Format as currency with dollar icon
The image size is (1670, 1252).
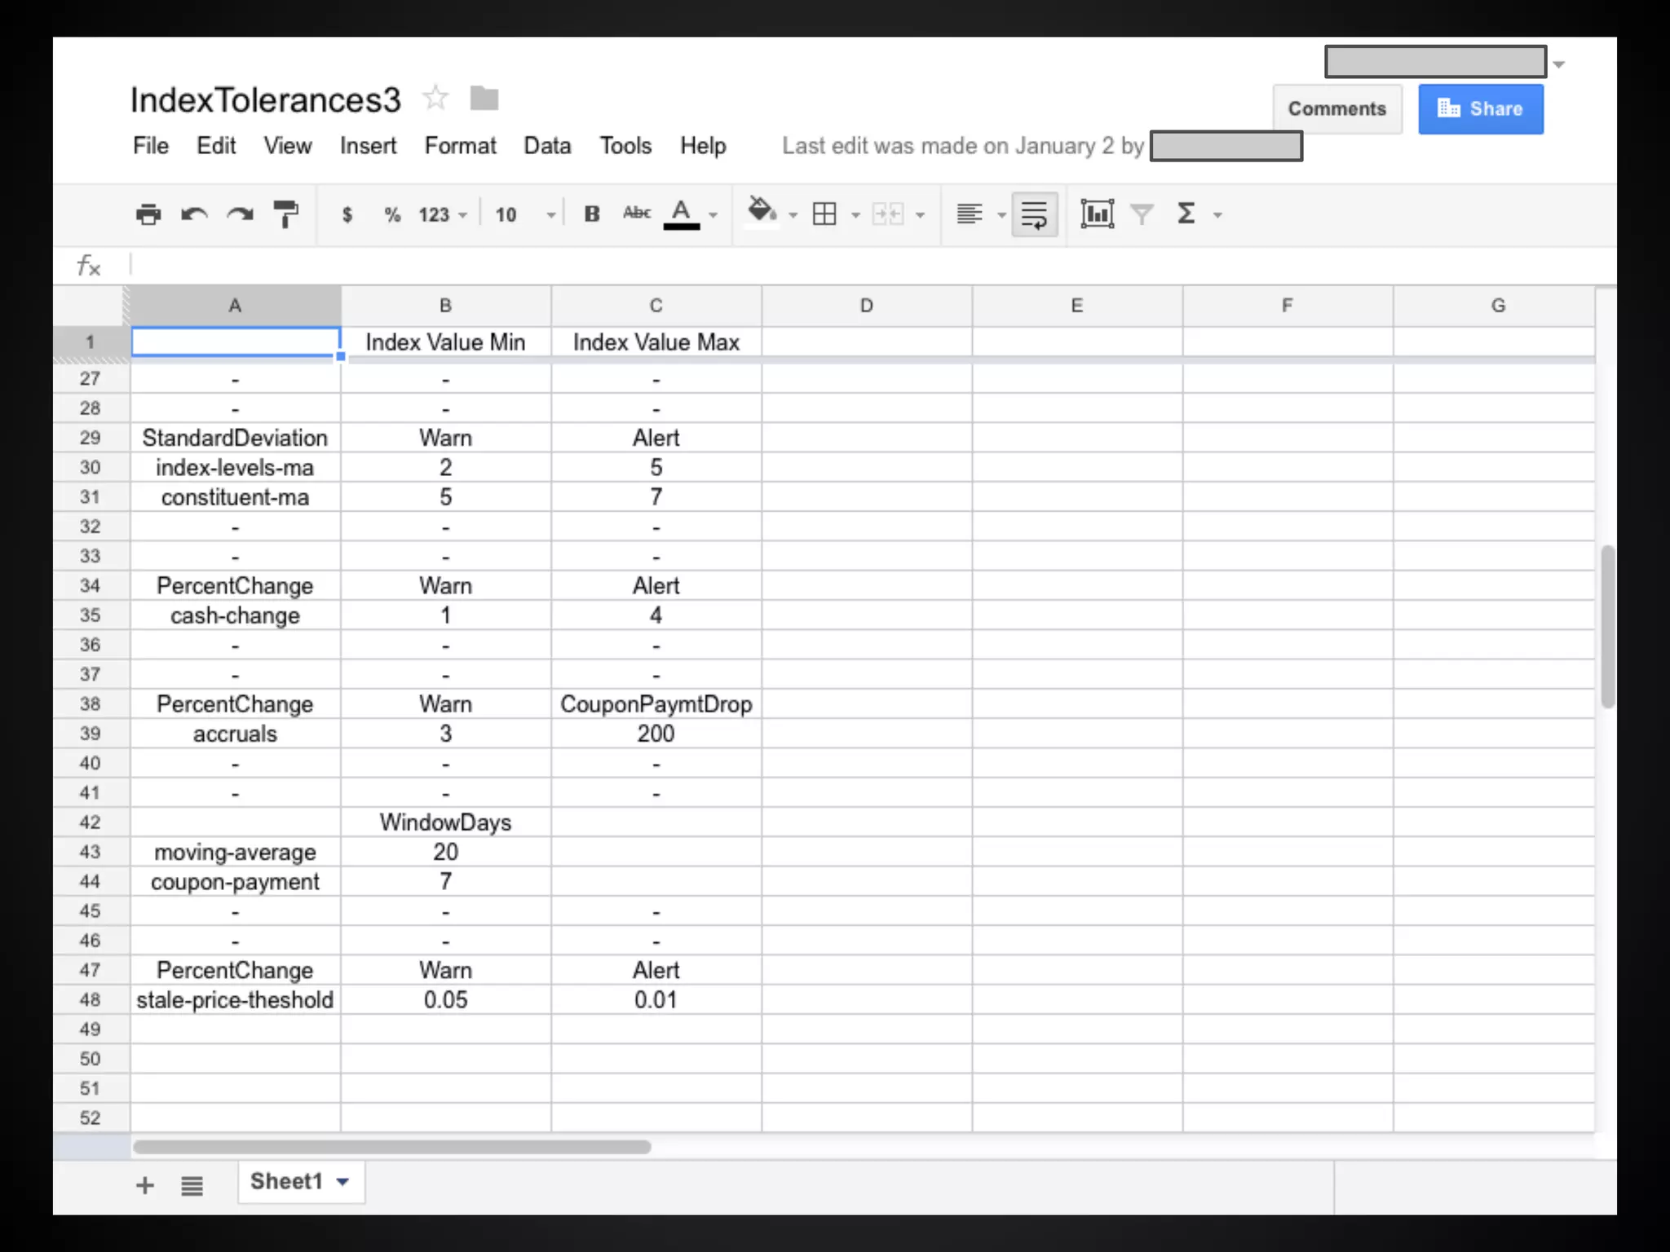(347, 214)
